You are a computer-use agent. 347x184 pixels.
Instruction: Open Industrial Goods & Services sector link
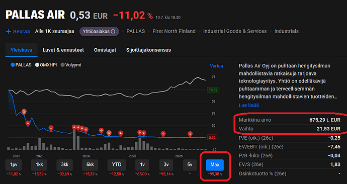[235, 31]
